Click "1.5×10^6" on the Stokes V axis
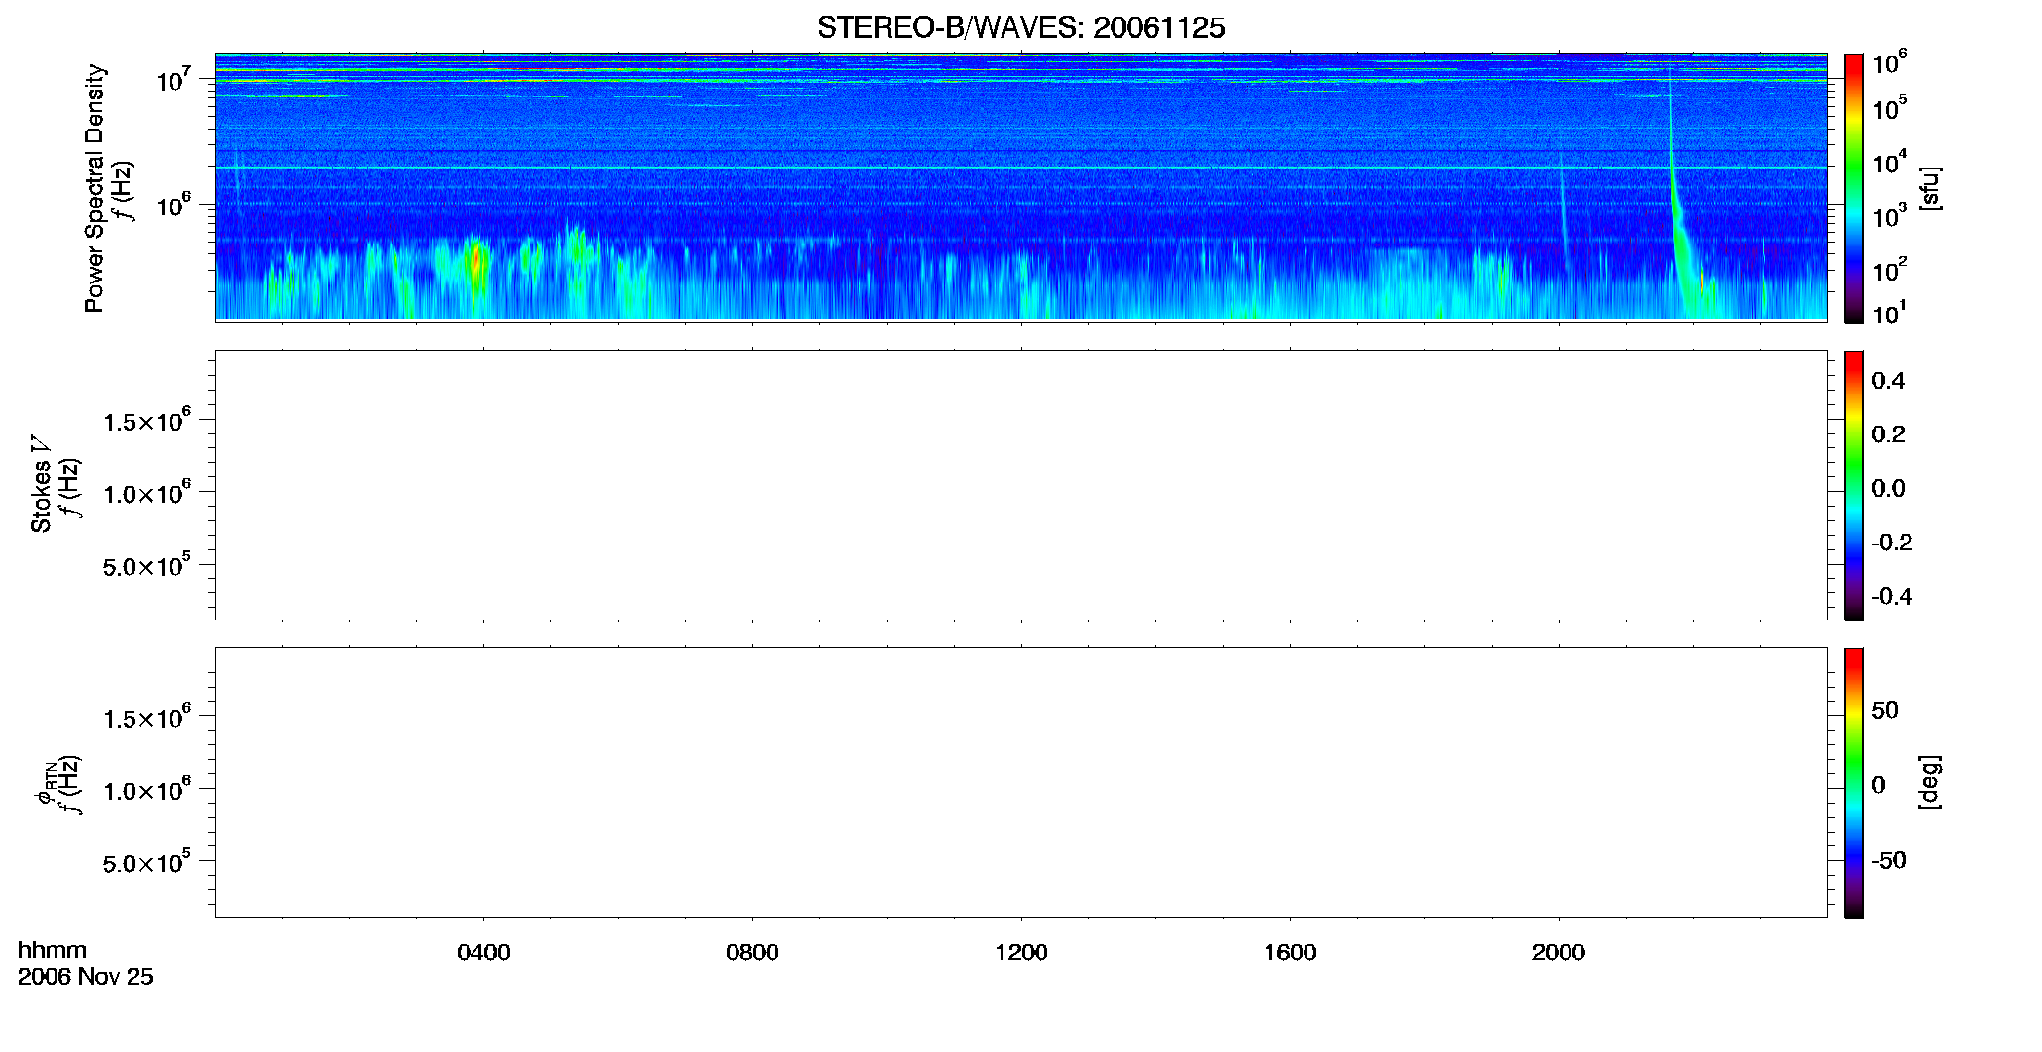 (x=147, y=421)
